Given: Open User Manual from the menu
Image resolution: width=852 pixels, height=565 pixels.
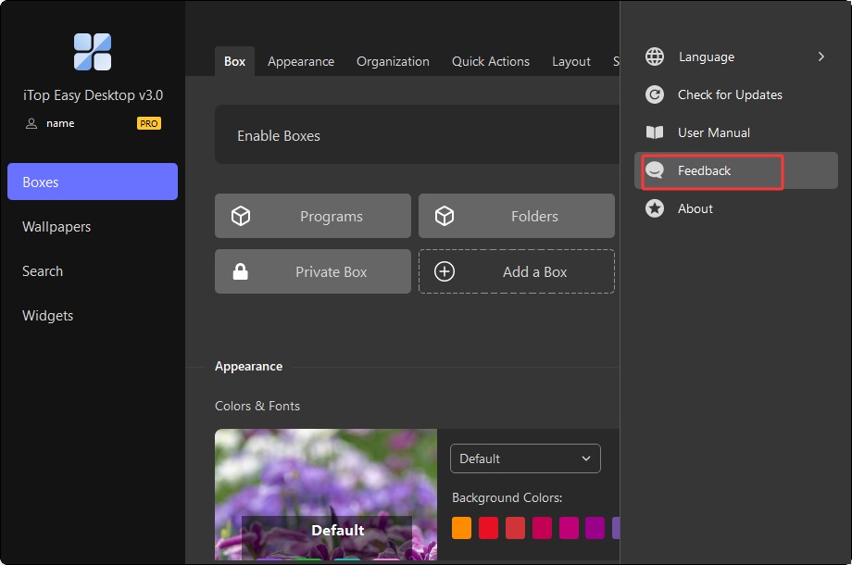Looking at the screenshot, I should tap(736, 132).
